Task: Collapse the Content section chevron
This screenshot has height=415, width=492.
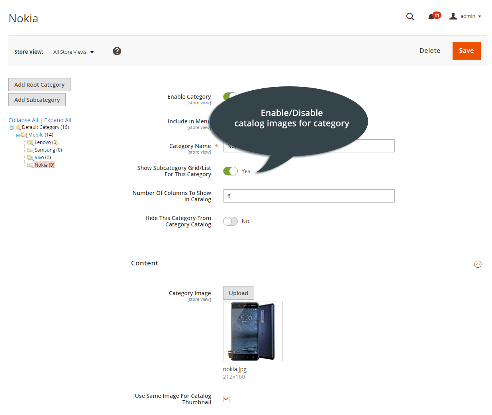Action: pyautogui.click(x=478, y=264)
